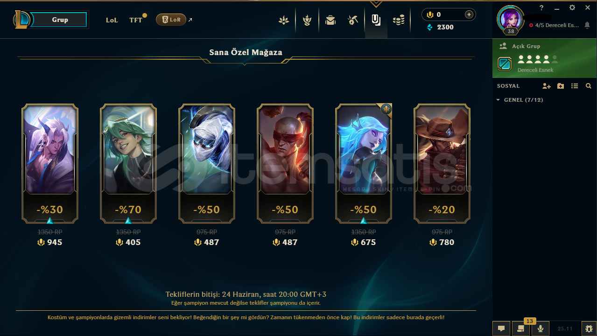This screenshot has width=597, height=336.
Task: Open the friends list view options
Action: coord(575,86)
